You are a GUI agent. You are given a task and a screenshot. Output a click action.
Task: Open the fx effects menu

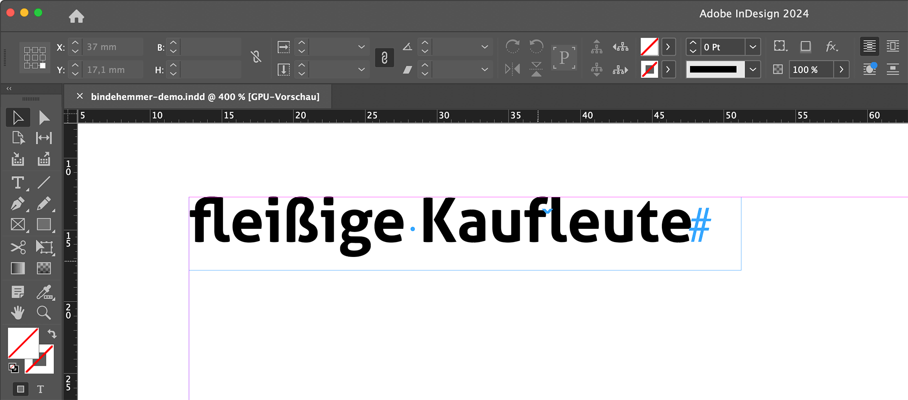pos(832,46)
